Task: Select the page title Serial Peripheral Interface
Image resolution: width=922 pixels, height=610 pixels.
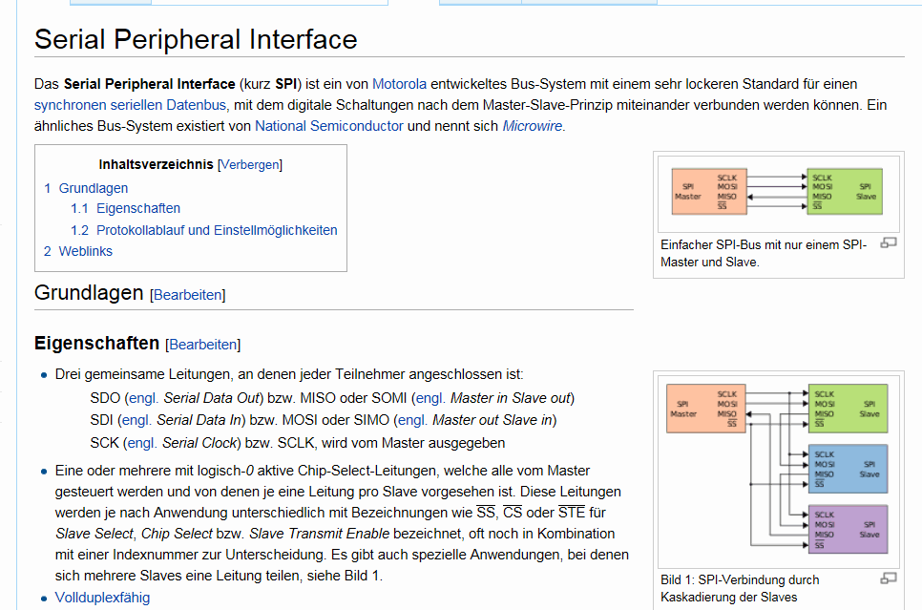Action: tap(196, 39)
